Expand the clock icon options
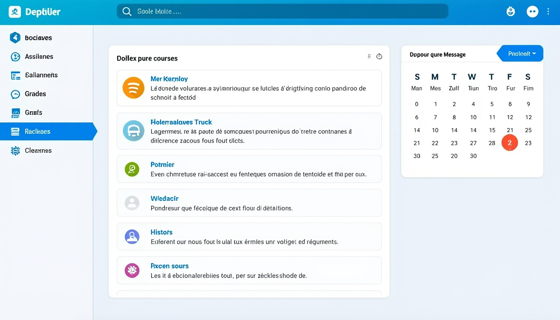Image resolution: width=560 pixels, height=320 pixels. click(379, 56)
